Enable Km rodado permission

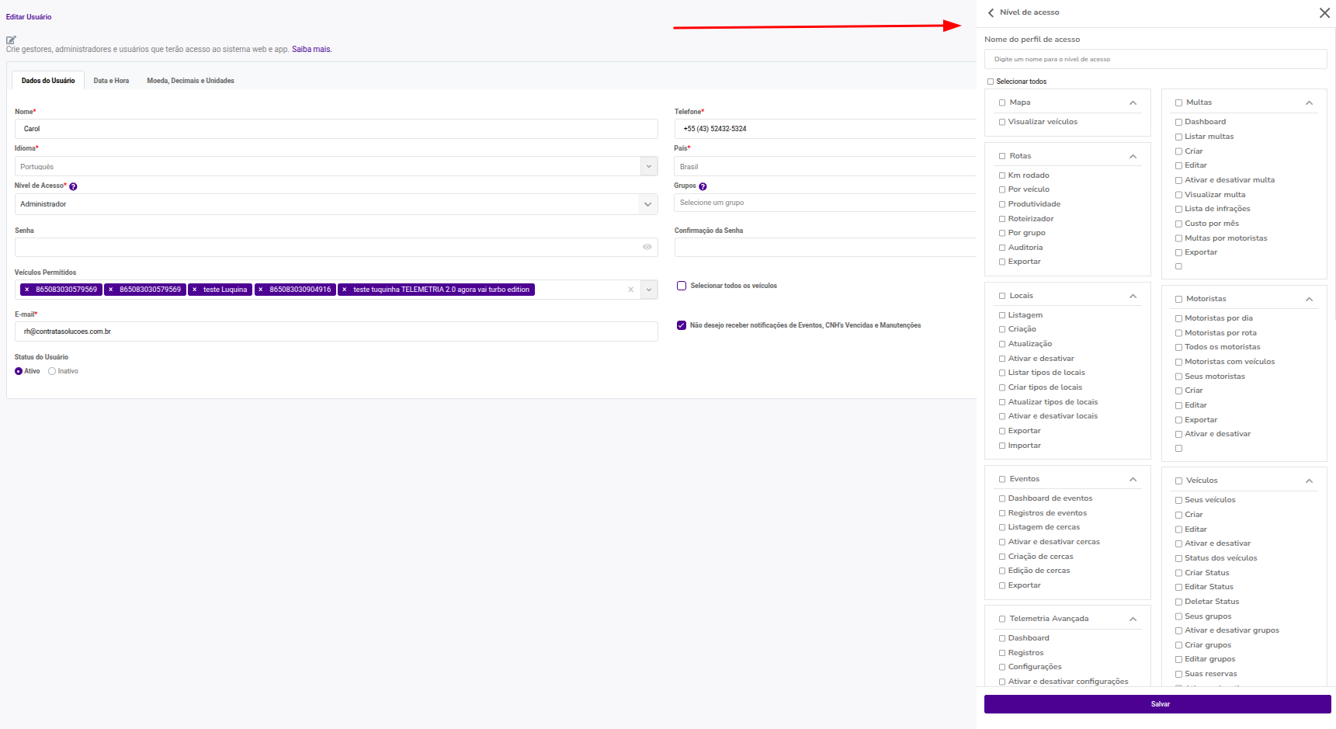pyautogui.click(x=1002, y=175)
